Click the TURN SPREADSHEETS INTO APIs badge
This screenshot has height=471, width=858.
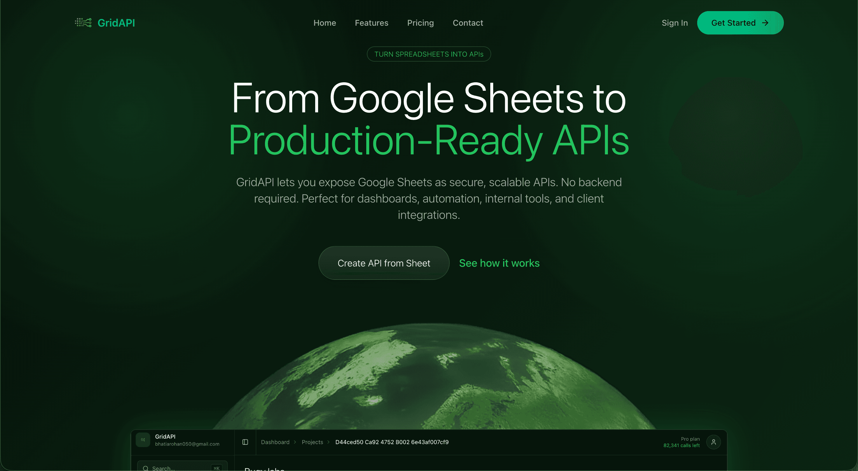pos(429,54)
